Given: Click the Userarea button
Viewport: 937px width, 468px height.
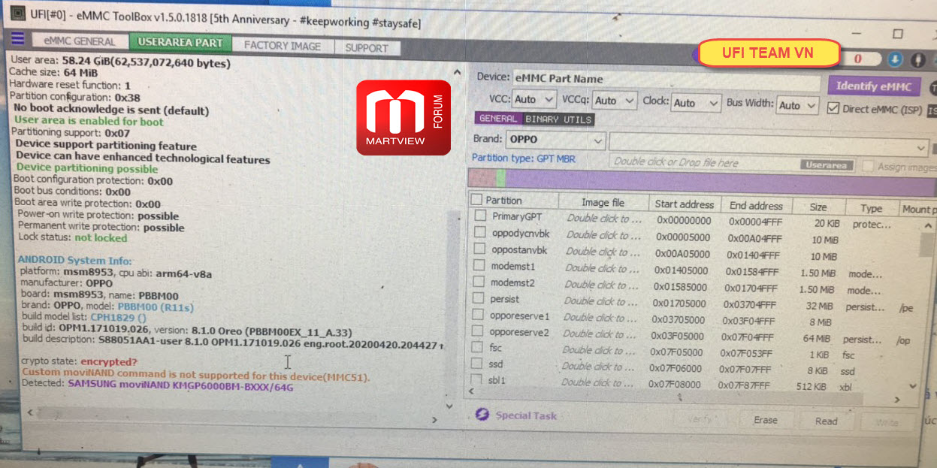Looking at the screenshot, I should coord(827,165).
